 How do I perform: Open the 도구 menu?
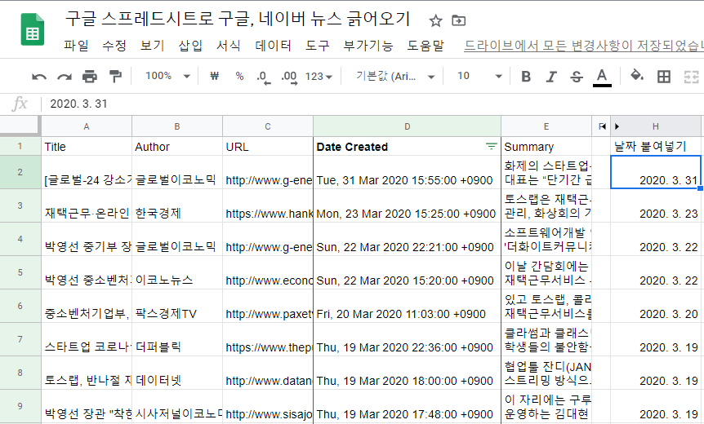318,46
